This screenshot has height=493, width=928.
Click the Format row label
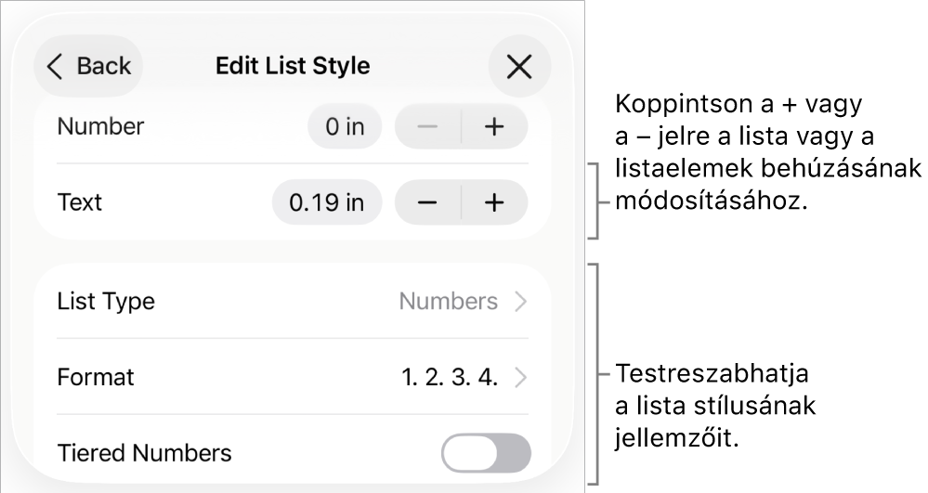click(x=96, y=377)
